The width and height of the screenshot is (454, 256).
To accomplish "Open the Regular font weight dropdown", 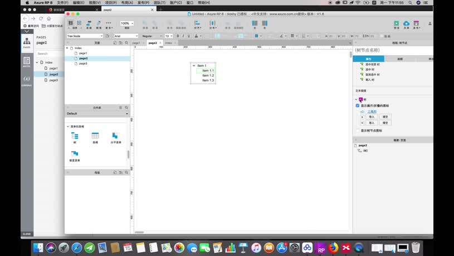I will pos(152,36).
